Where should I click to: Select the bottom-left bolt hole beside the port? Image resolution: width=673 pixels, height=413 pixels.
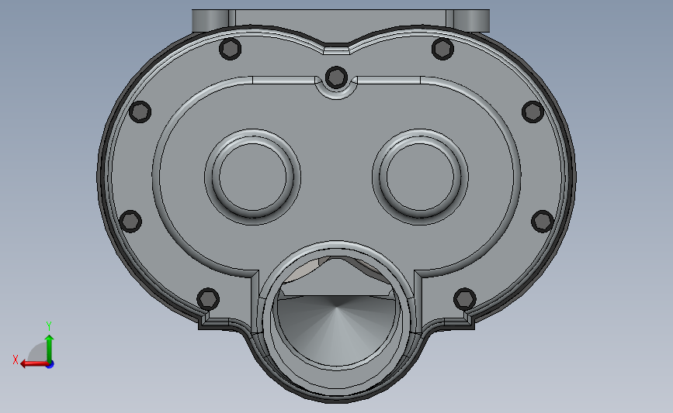tap(208, 298)
